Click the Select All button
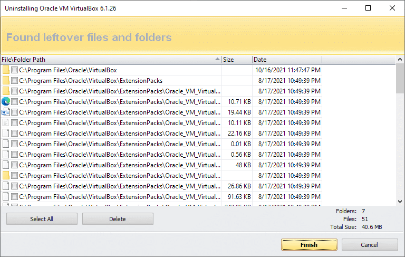 click(x=42, y=219)
